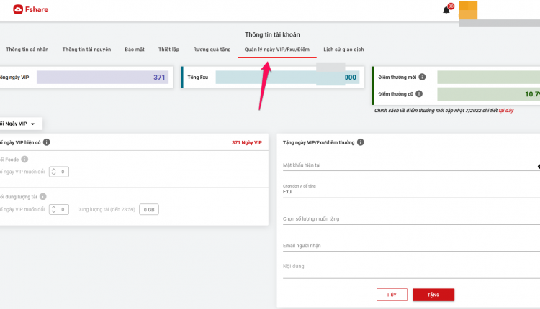Show info about Đổi dung lượng tải
This screenshot has height=309, width=540.
click(42, 196)
